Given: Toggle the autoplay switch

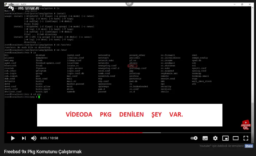Looking at the screenshot, I should tap(194, 138).
